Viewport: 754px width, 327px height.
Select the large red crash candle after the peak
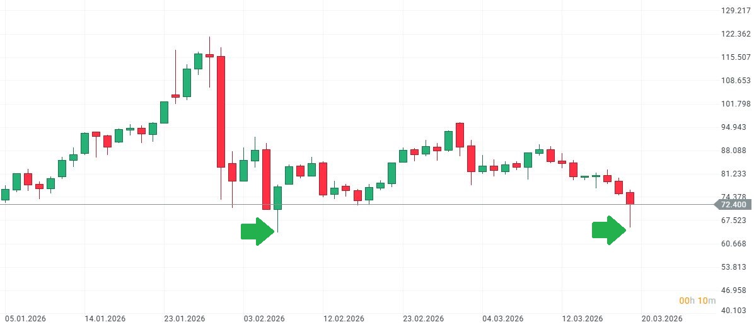221,112
